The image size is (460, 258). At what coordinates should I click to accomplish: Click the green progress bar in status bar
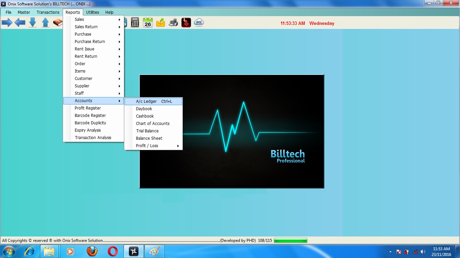291,241
